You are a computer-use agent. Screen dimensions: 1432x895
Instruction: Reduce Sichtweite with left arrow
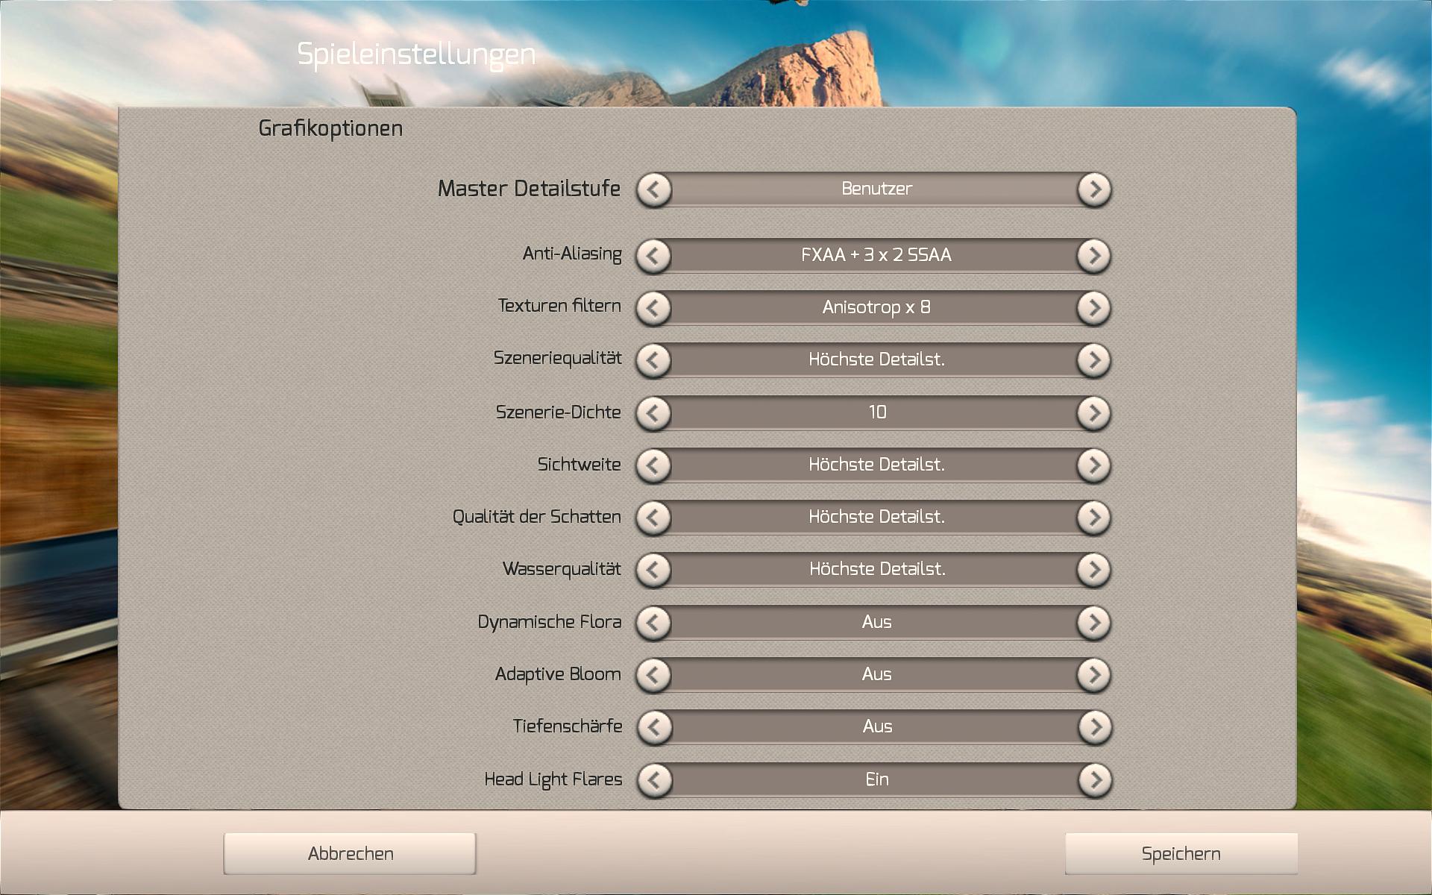click(x=654, y=465)
